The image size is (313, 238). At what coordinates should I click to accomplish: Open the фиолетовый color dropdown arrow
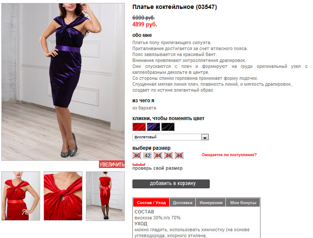(x=205, y=137)
